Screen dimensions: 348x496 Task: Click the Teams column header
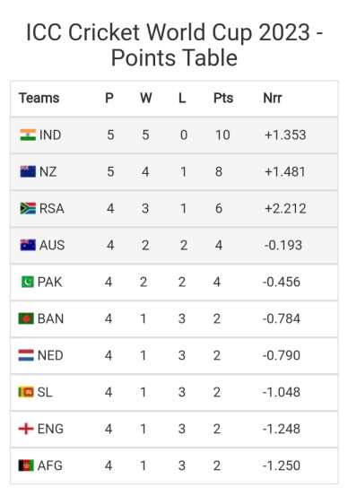click(x=39, y=98)
